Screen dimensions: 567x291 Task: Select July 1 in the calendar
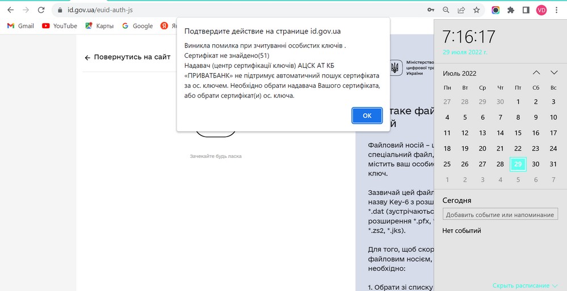pyautogui.click(x=518, y=102)
